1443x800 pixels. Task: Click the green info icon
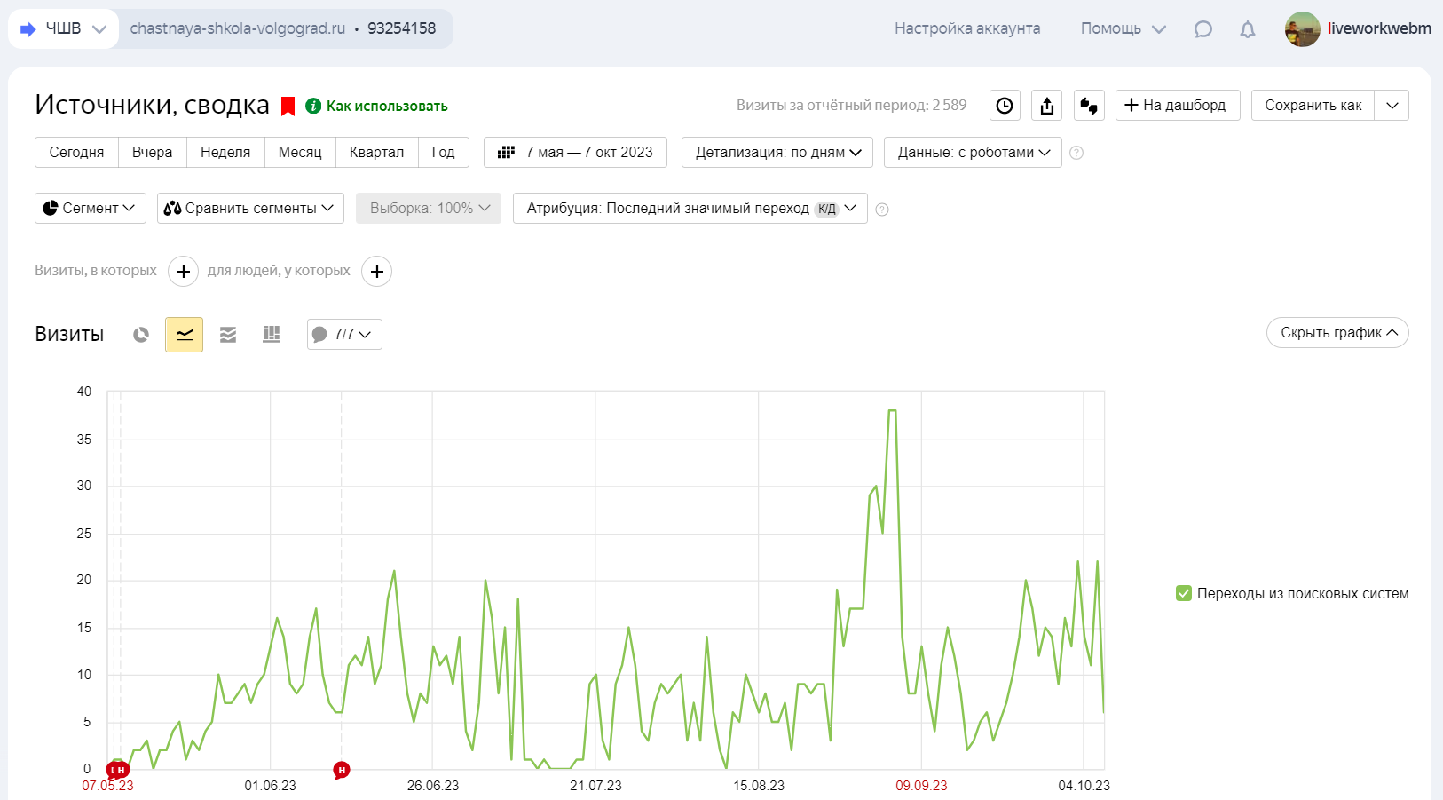pos(313,106)
